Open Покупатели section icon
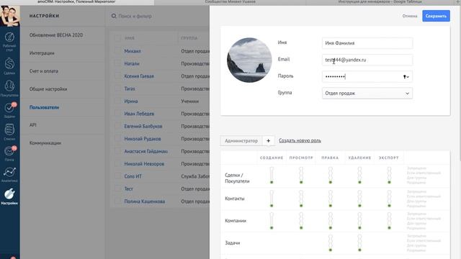This screenshot has width=461, height=259. (x=9, y=88)
